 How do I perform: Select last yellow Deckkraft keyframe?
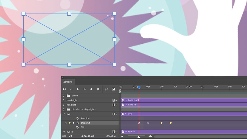[x=171, y=123]
